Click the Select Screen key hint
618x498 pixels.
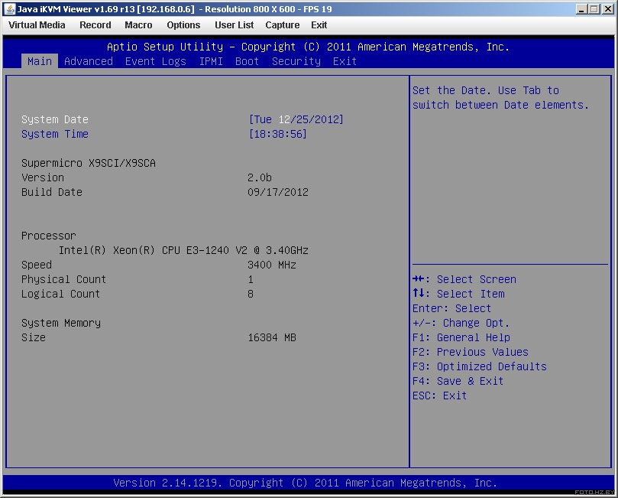[x=464, y=279]
